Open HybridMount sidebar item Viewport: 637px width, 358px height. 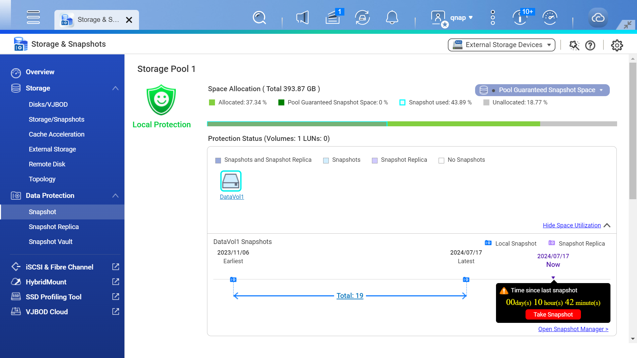pos(46,282)
